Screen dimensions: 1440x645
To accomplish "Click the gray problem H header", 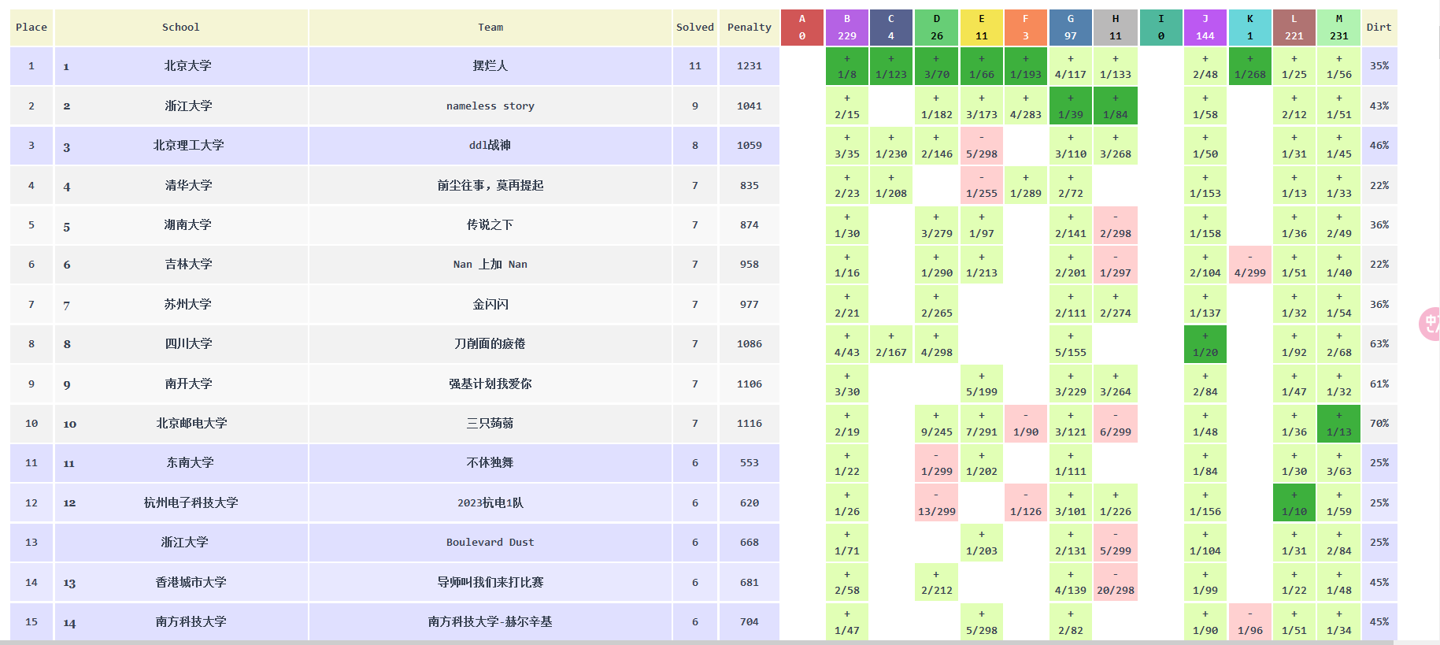I will click(1115, 28).
